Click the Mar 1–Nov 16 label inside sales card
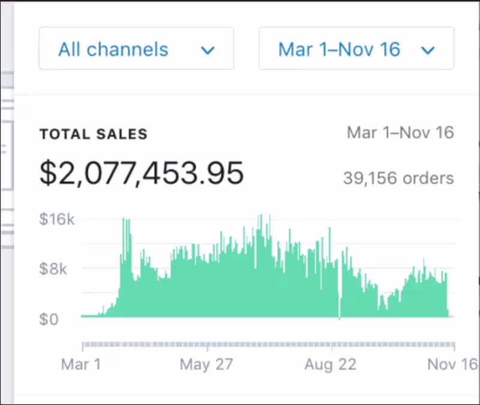 [x=400, y=133]
